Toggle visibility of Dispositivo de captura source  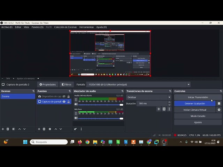[x=64, y=96]
